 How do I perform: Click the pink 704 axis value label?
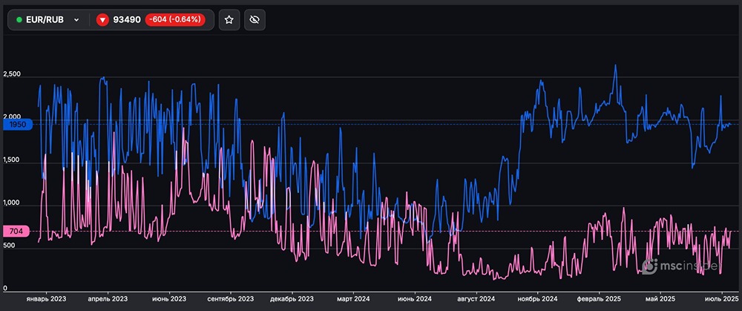[x=15, y=232]
